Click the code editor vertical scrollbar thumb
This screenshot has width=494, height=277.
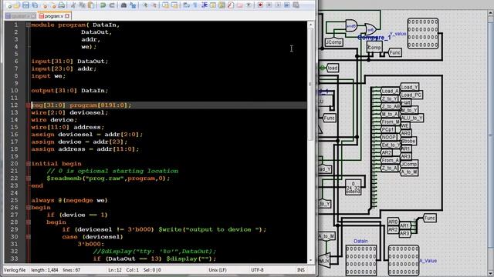[310, 84]
